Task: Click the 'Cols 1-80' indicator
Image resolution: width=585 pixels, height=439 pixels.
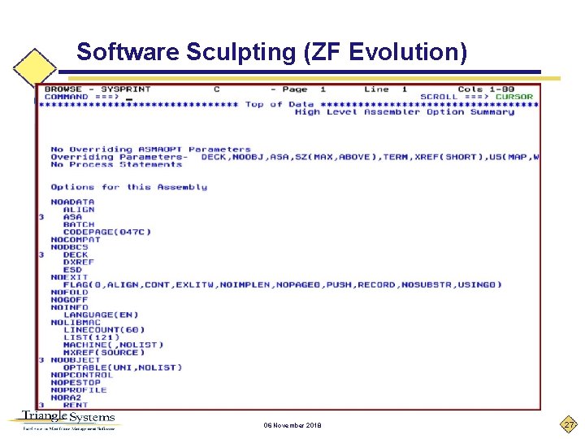Action: pos(486,89)
